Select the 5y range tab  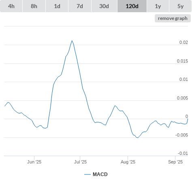pyautogui.click(x=180, y=6)
